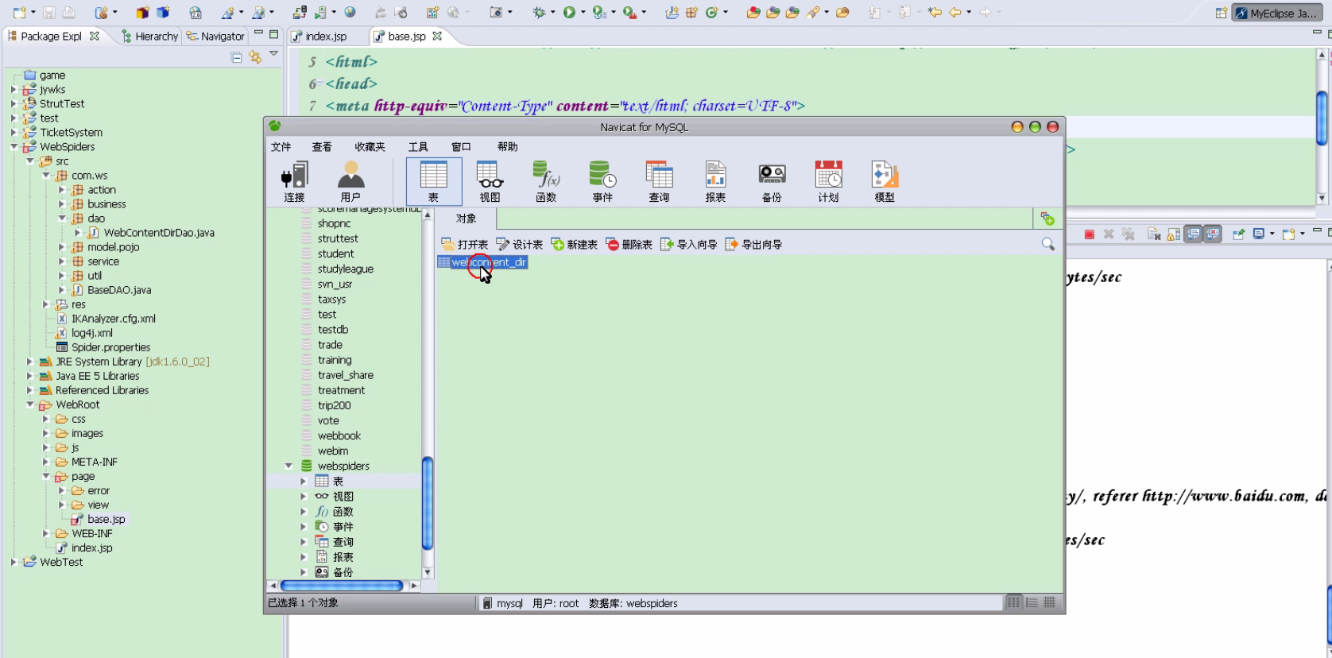Select the 计划 (Schedule) toolbar icon in Navicat

pyautogui.click(x=828, y=181)
